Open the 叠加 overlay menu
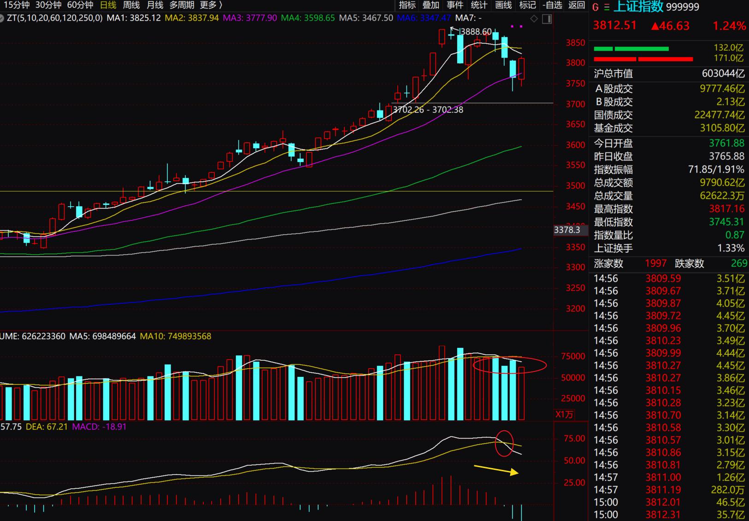749x521 pixels. pyautogui.click(x=431, y=5)
